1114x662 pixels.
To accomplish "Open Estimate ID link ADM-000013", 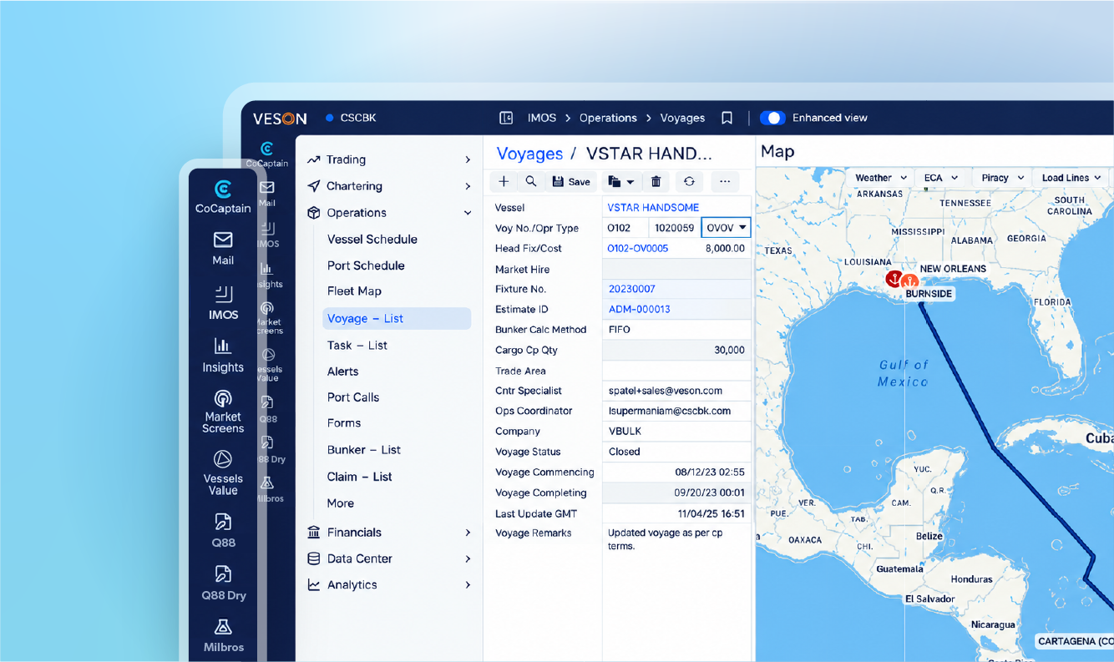I will (640, 309).
